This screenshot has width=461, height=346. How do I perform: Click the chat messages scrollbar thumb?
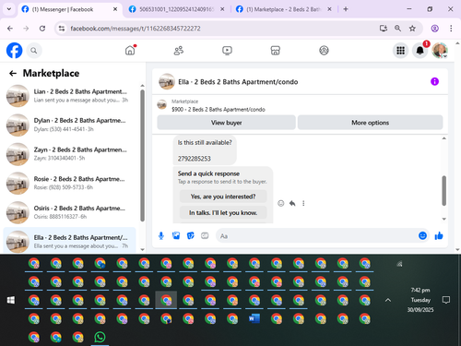coord(443,190)
